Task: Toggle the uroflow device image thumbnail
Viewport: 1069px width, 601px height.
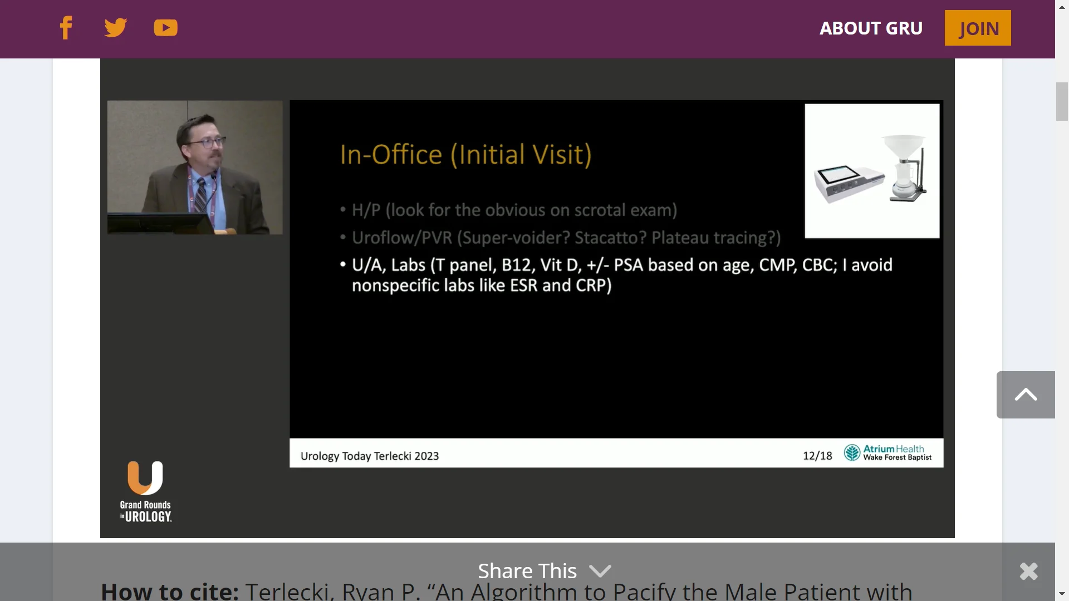Action: [872, 170]
